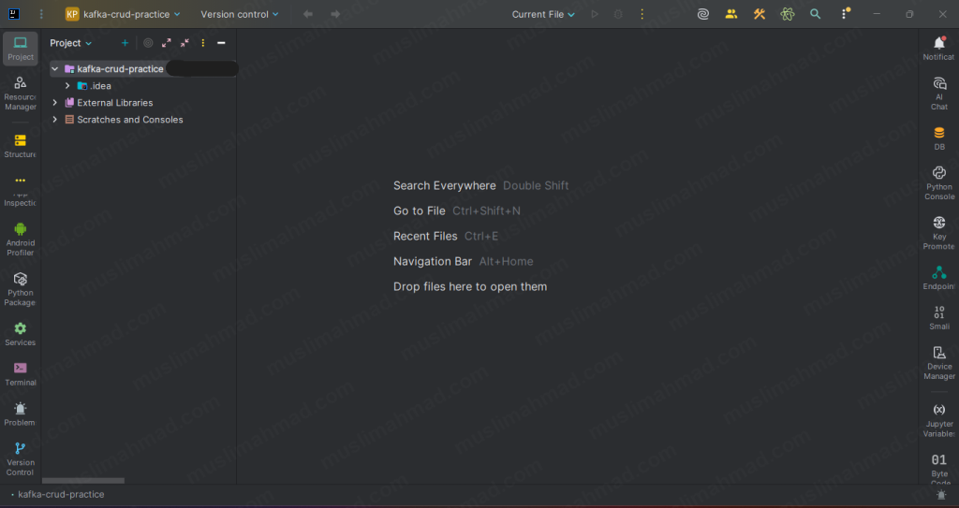Open IDE settings and updates icon
This screenshot has height=508, width=959.
[845, 13]
